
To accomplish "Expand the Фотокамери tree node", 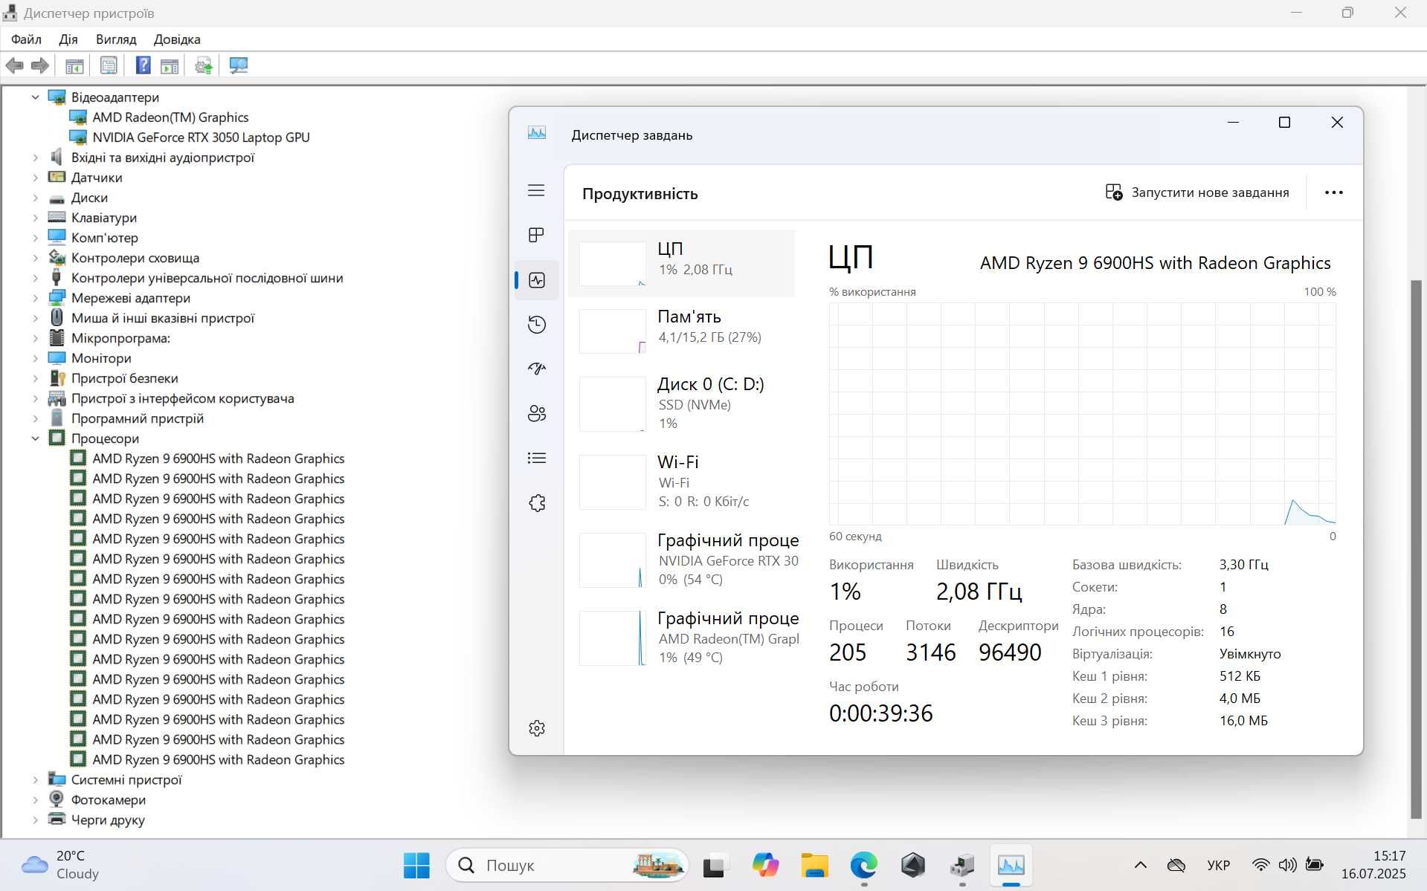I will 35,800.
